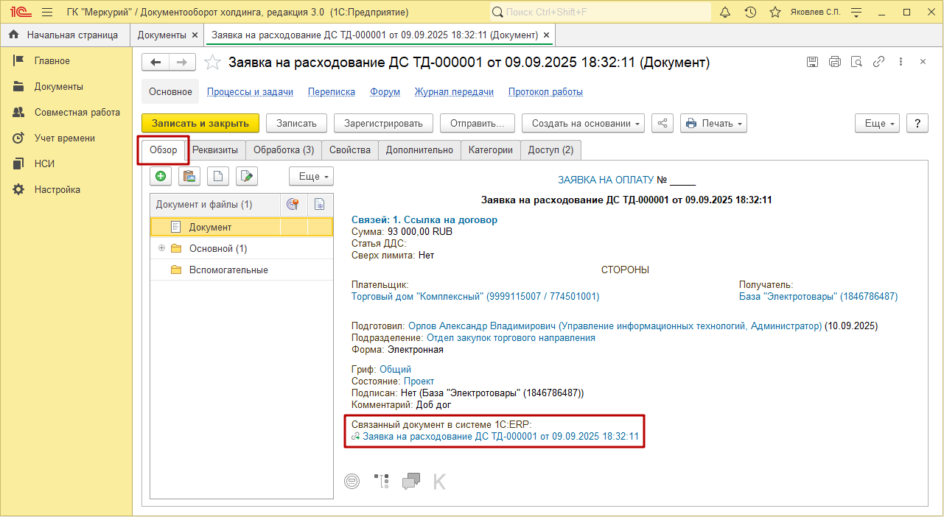Open the main hamburger menu
The height and width of the screenshot is (517, 944).
[x=47, y=12]
